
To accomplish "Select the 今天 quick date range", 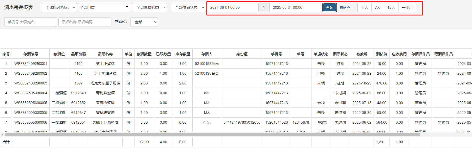I will [364, 7].
